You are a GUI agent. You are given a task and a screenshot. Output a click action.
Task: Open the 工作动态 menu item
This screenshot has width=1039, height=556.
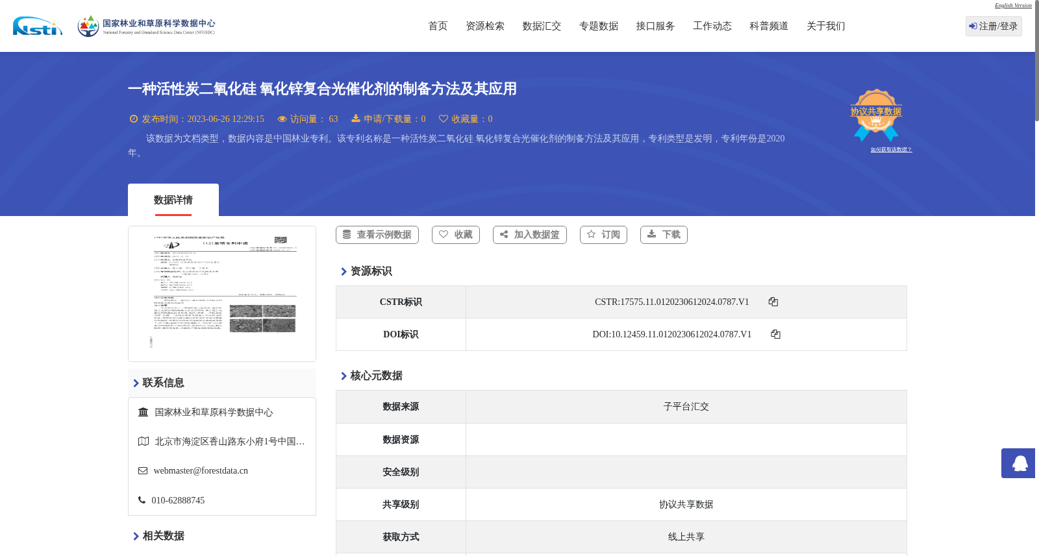click(x=712, y=26)
